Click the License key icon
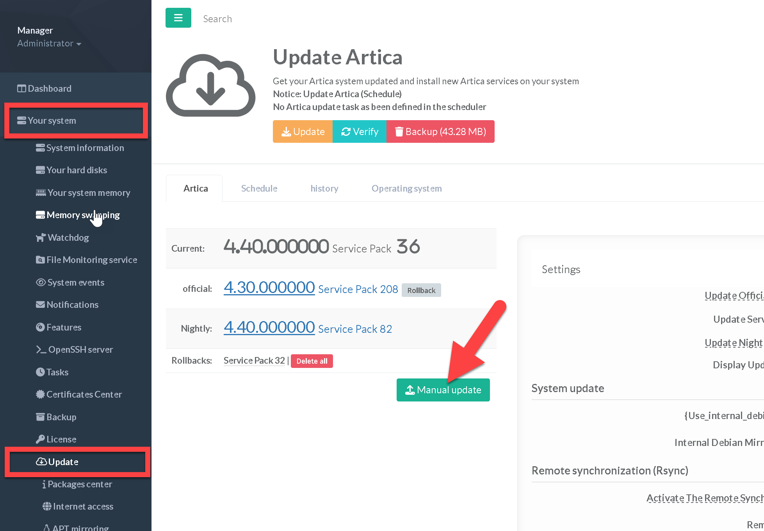 click(x=40, y=439)
